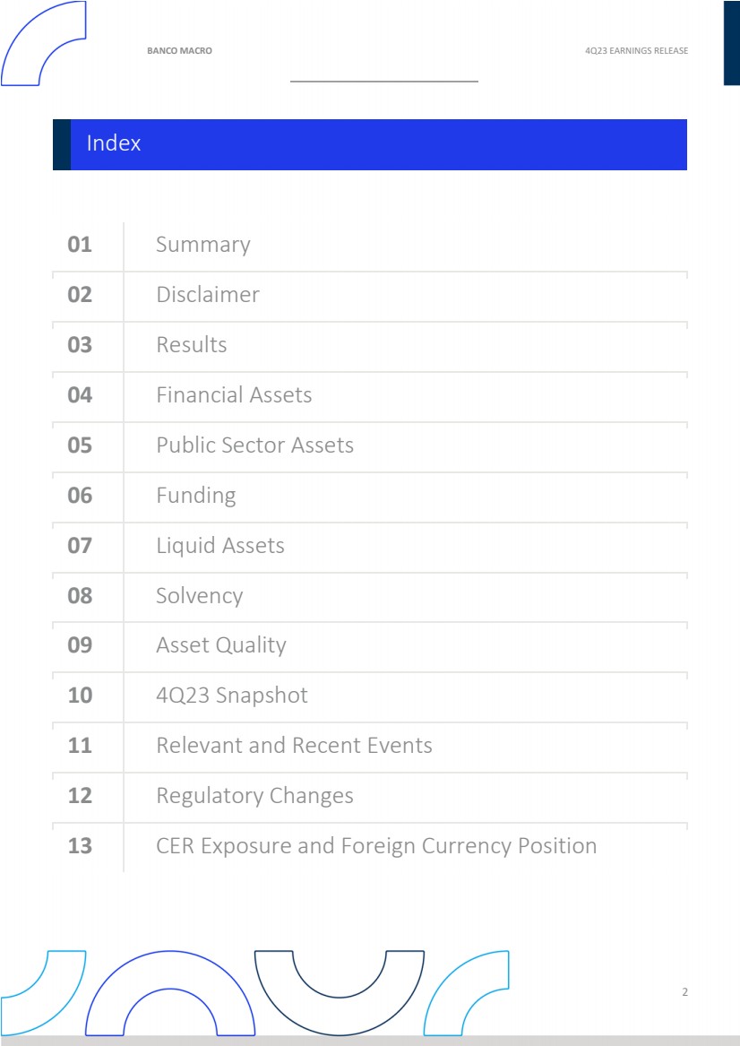Viewport: 740px width, 1046px height.
Task: Click the BANCO MACRO header text
Action: pos(179,51)
